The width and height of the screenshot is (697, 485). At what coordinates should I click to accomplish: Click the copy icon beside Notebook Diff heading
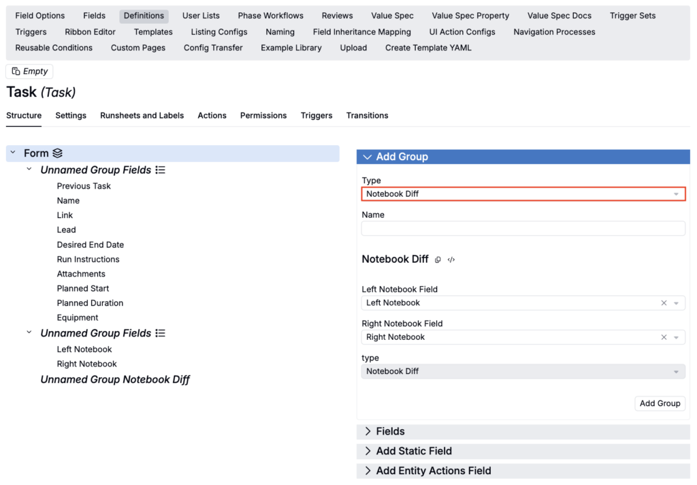(x=438, y=260)
